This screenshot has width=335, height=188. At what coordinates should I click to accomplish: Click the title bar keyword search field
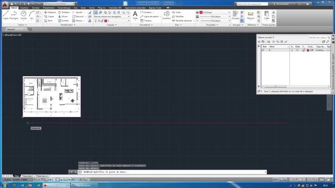pyautogui.click(x=252, y=4)
